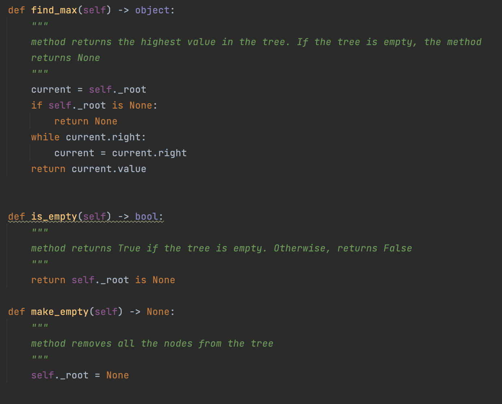Viewport: 502px width, 404px height.
Task: Click the while current.right line
Action: (88, 137)
